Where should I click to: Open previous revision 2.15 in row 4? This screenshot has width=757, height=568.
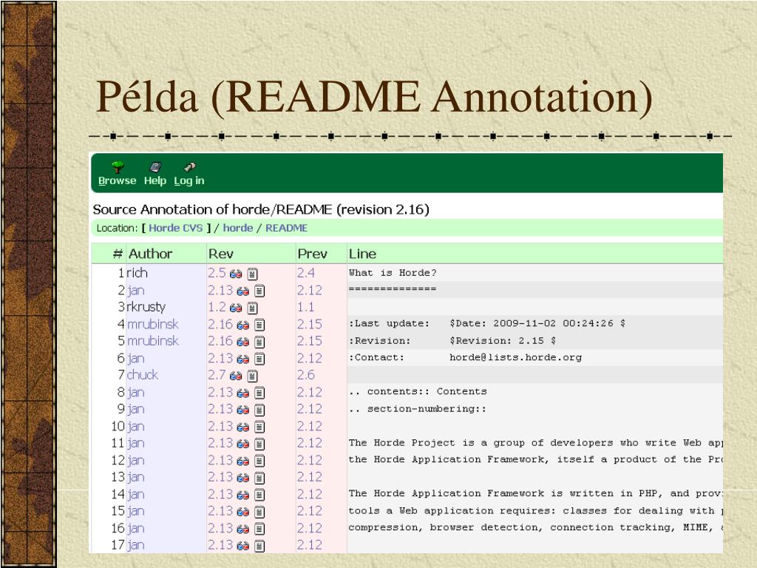click(x=310, y=324)
